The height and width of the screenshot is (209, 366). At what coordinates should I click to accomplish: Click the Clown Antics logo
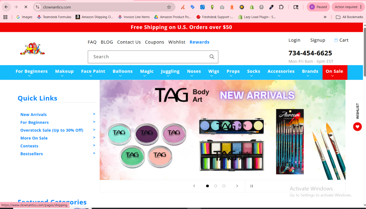coord(32,49)
